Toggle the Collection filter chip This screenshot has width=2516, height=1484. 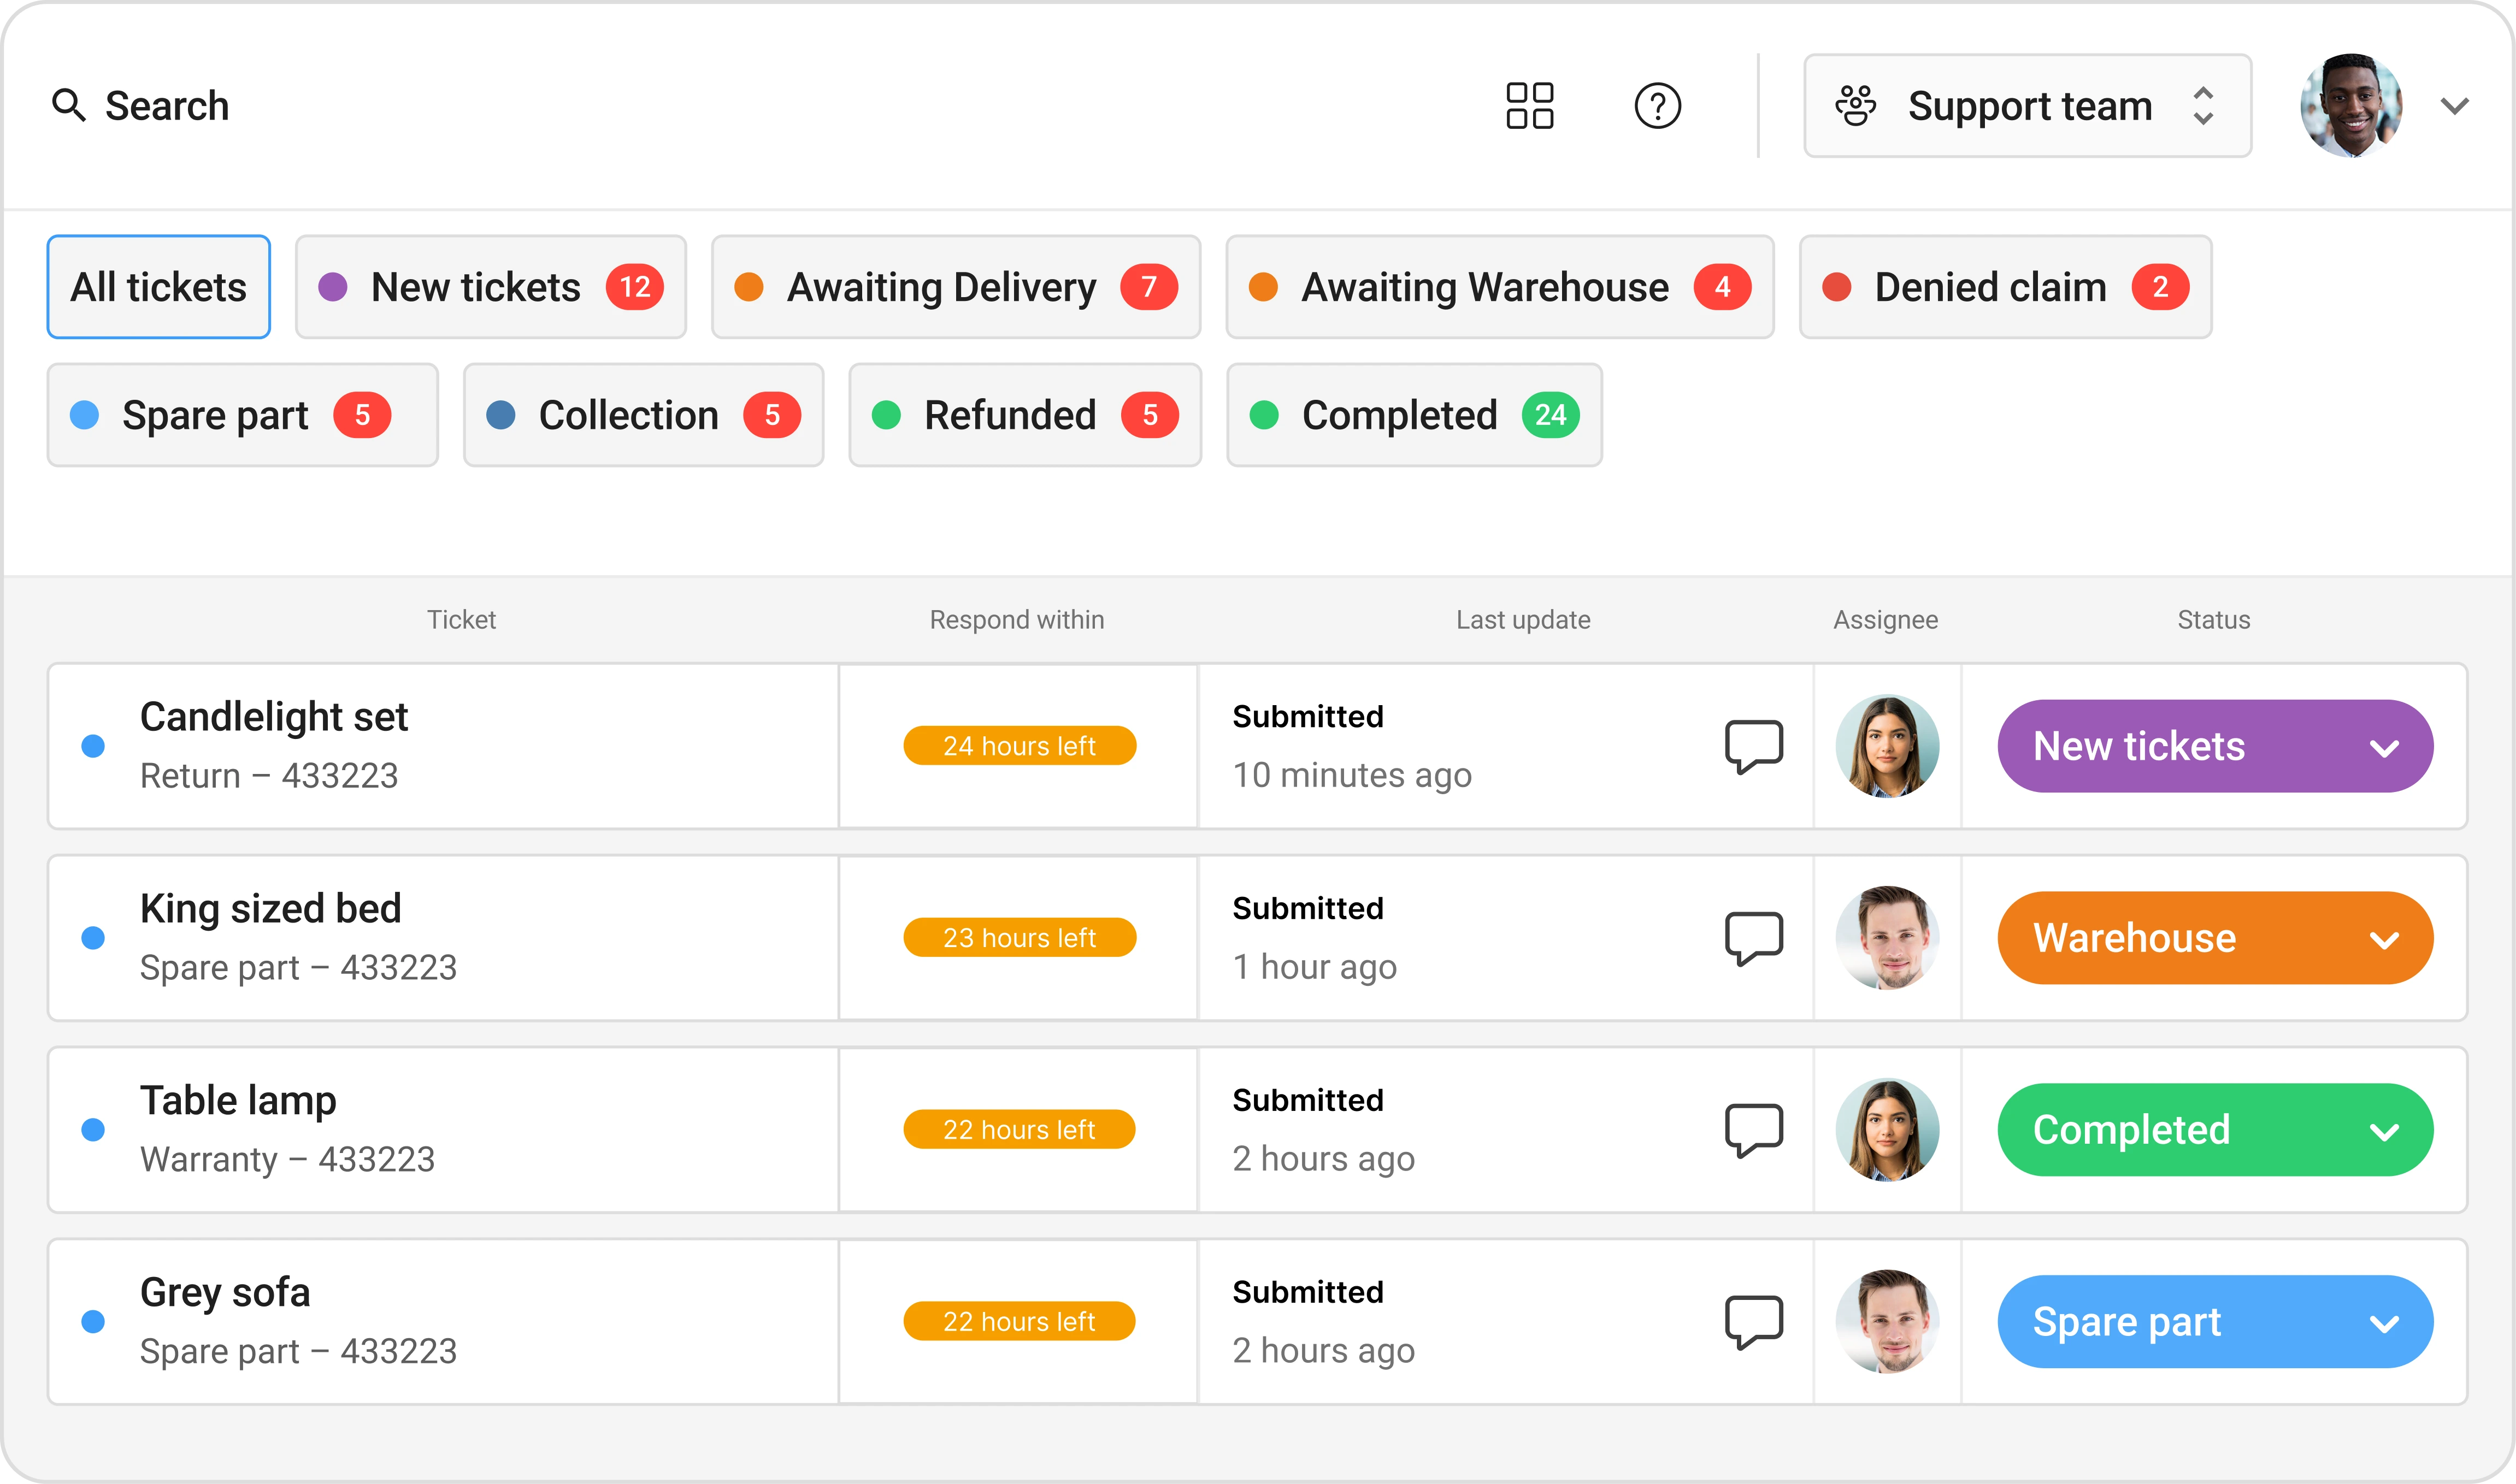[x=643, y=415]
